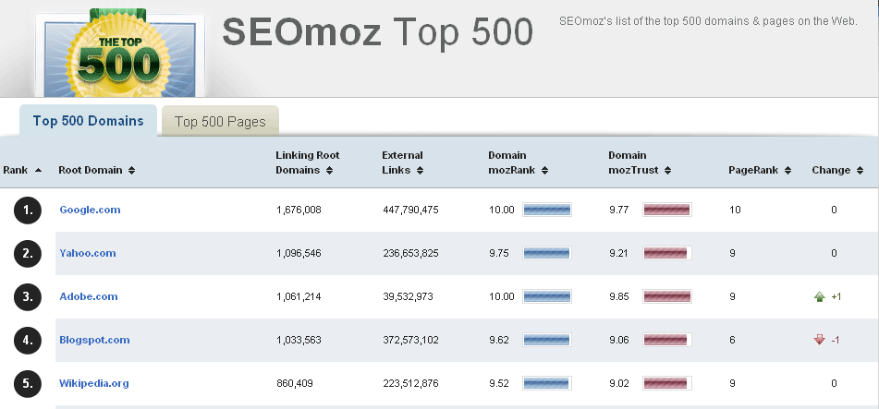
Task: Click PageRank value 10 for Google.com
Action: pos(735,211)
